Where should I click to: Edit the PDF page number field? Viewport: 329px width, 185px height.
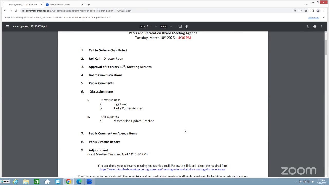click(x=141, y=26)
